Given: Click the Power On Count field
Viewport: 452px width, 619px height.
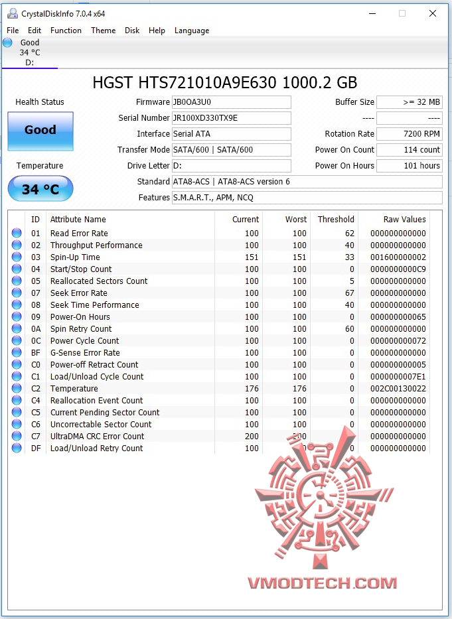Looking at the screenshot, I should 410,150.
